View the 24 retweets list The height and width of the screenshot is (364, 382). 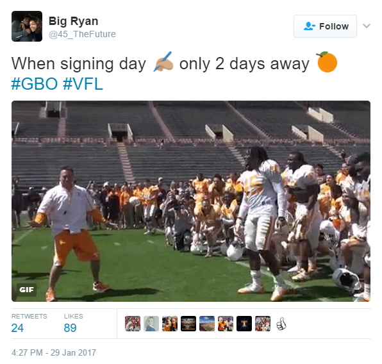[x=29, y=324]
